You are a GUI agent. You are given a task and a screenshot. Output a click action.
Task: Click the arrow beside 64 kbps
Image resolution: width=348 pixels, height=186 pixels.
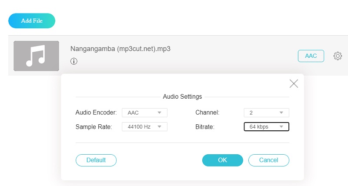282,127
